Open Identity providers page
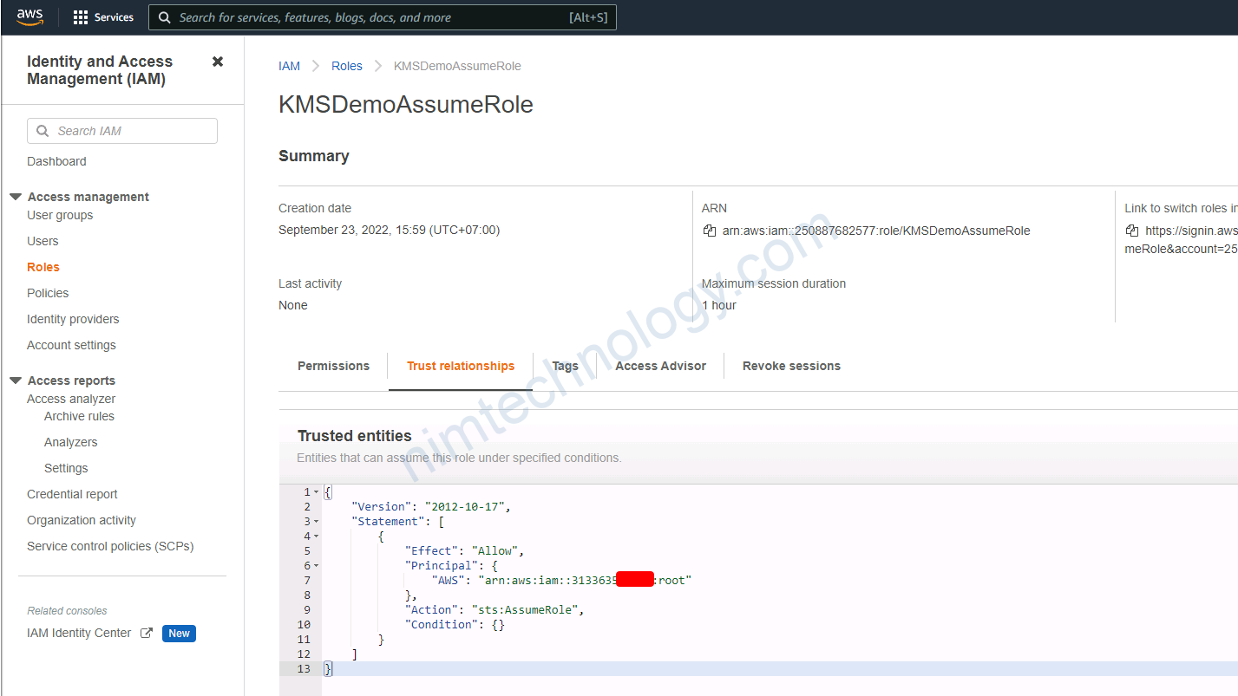Screen dimensions: 1238x696 pyautogui.click(x=73, y=319)
